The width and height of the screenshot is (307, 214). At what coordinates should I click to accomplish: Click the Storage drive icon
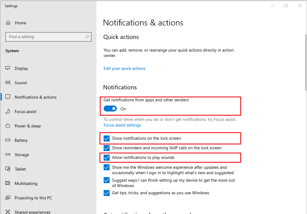click(7, 155)
